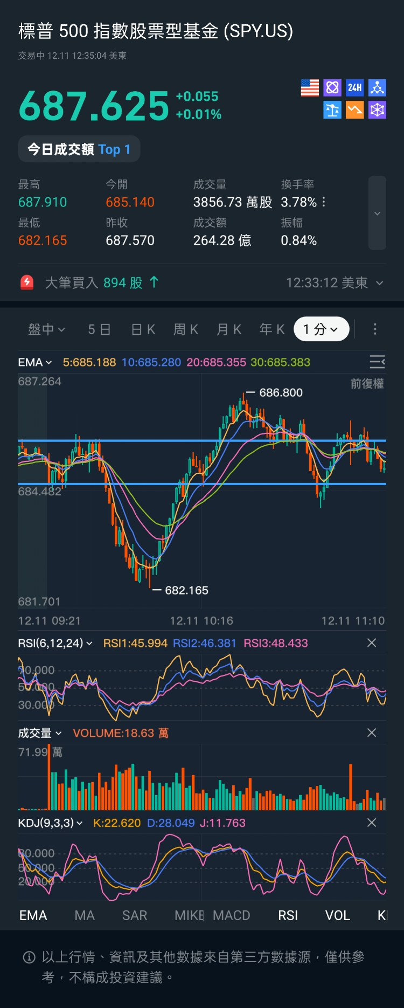404x1008 pixels.
Task: Select the MACD indicator tab
Action: 231,915
